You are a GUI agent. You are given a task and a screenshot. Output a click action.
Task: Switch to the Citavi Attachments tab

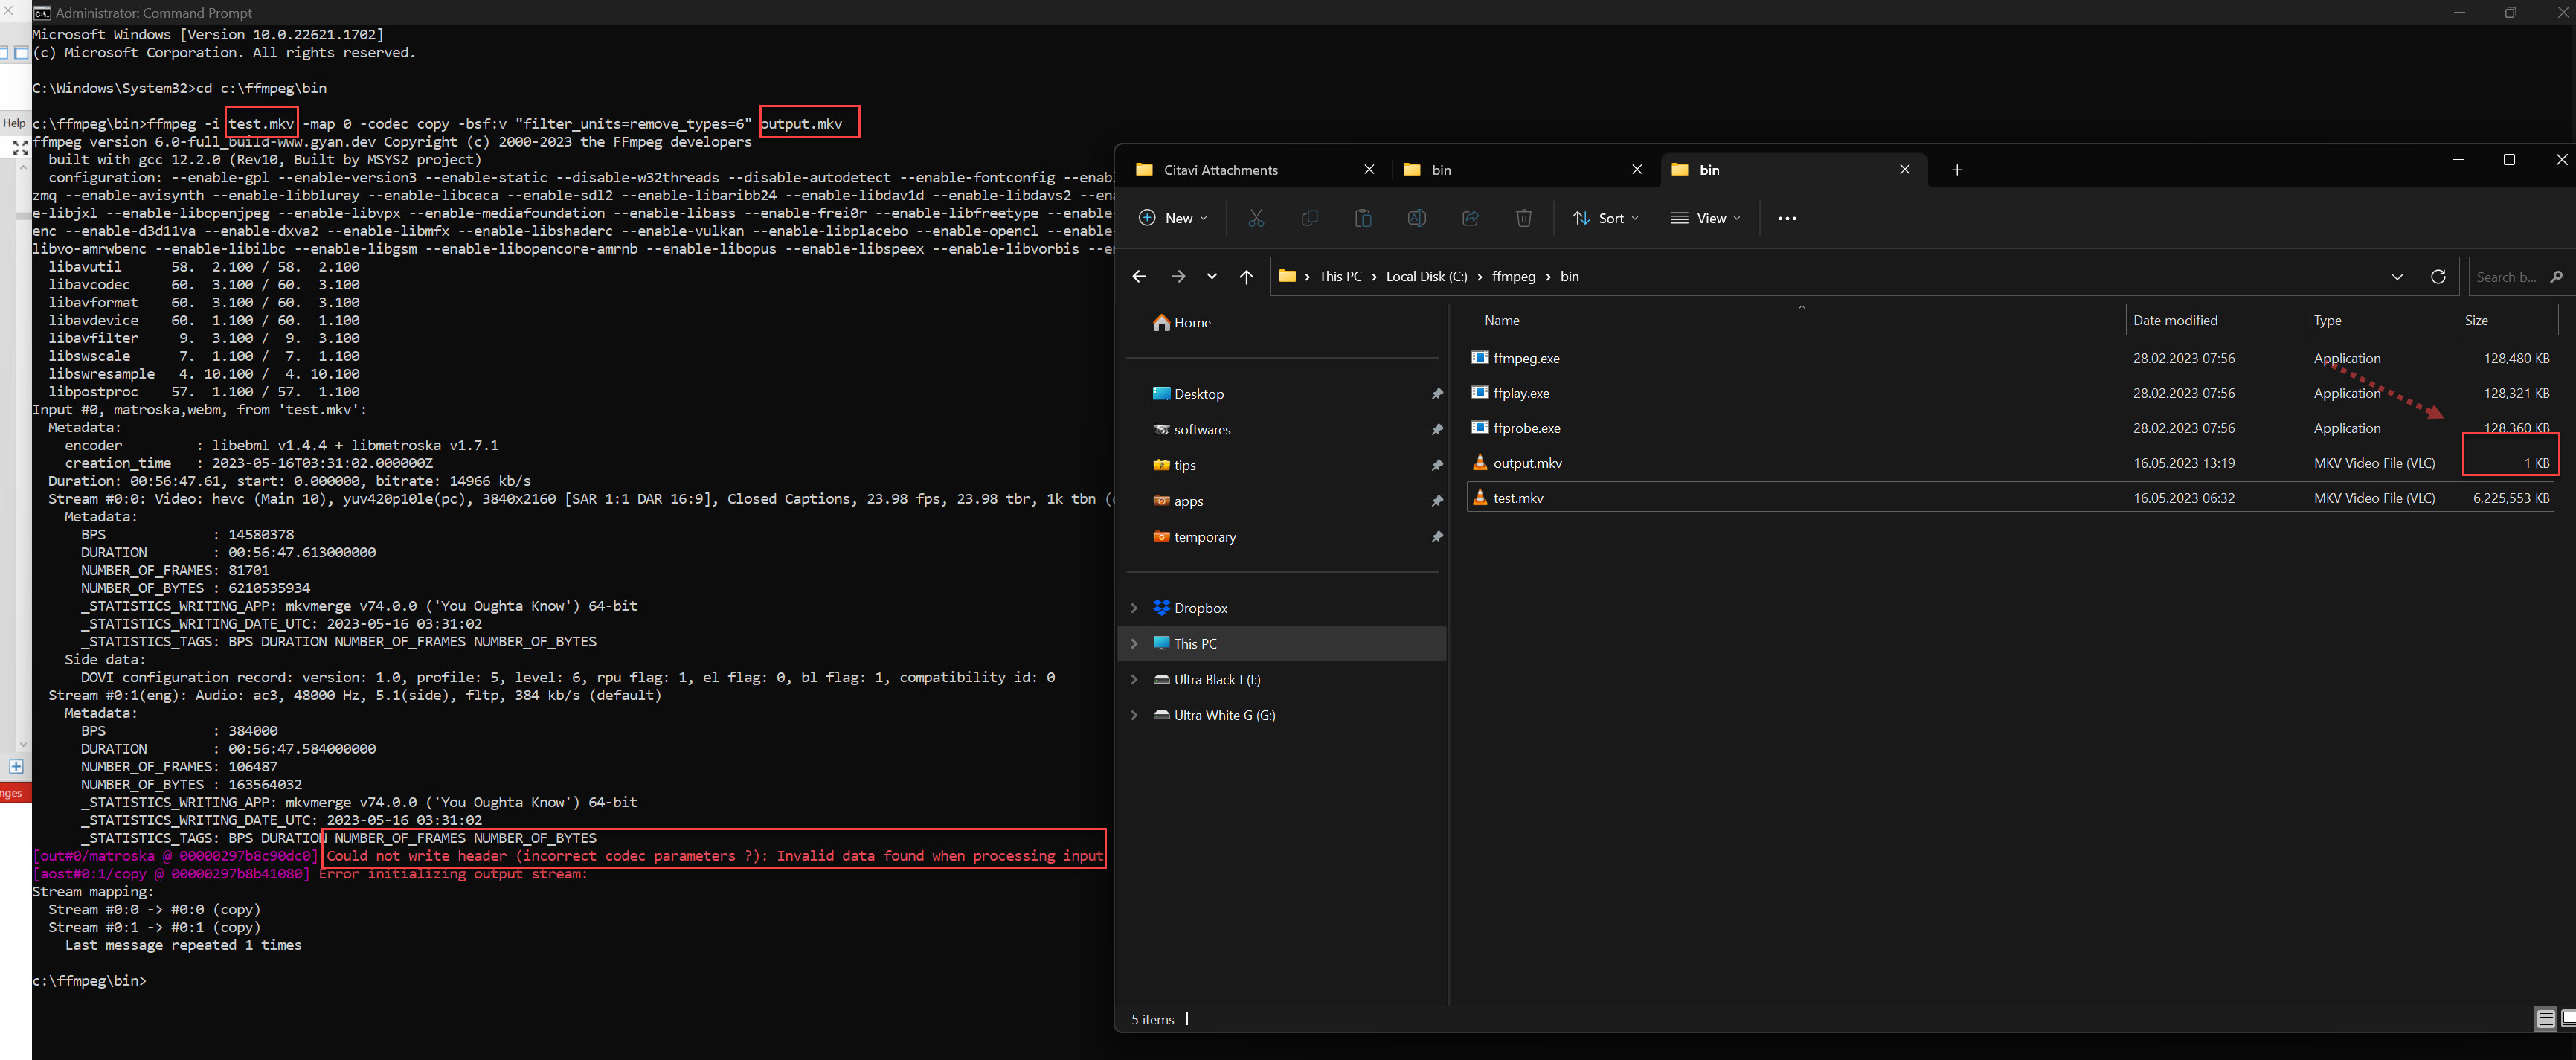pos(1220,170)
